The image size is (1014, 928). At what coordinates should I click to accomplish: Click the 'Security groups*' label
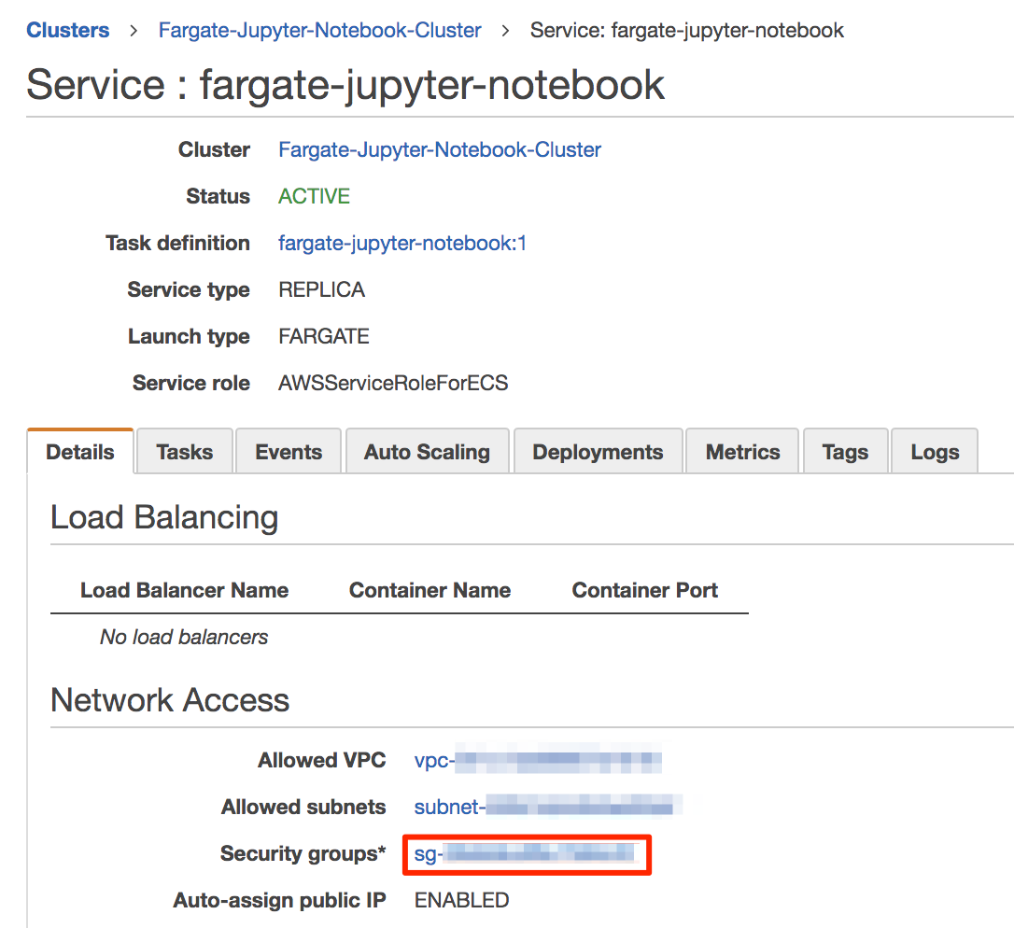[303, 853]
